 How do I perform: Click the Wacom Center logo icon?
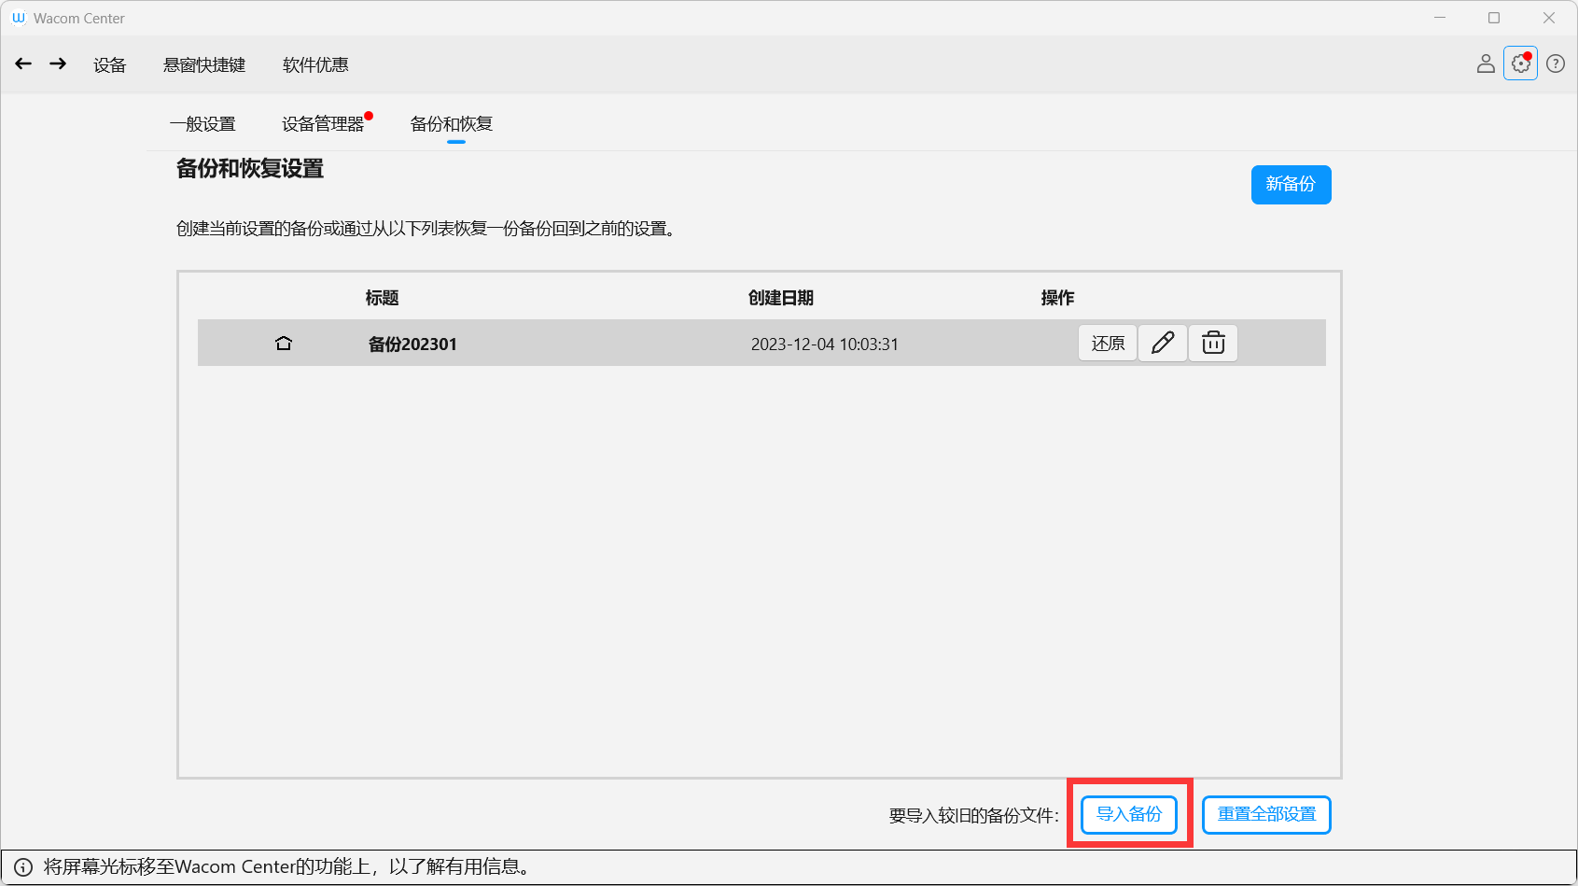click(x=18, y=18)
